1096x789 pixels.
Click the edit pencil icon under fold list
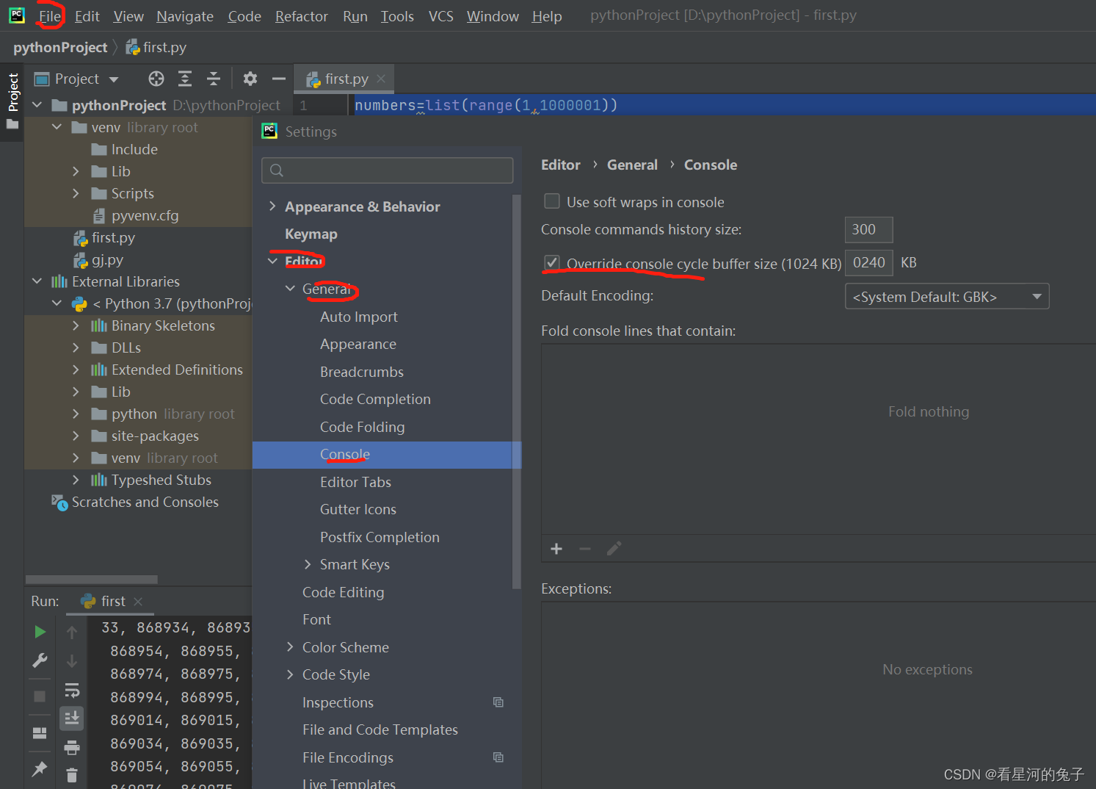tap(614, 549)
